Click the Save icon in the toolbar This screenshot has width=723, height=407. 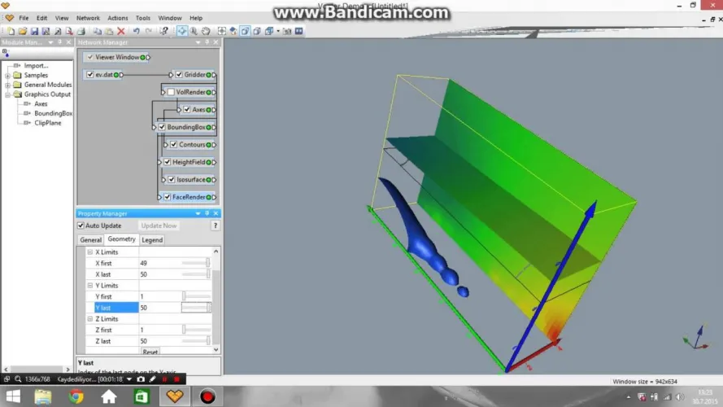click(34, 31)
